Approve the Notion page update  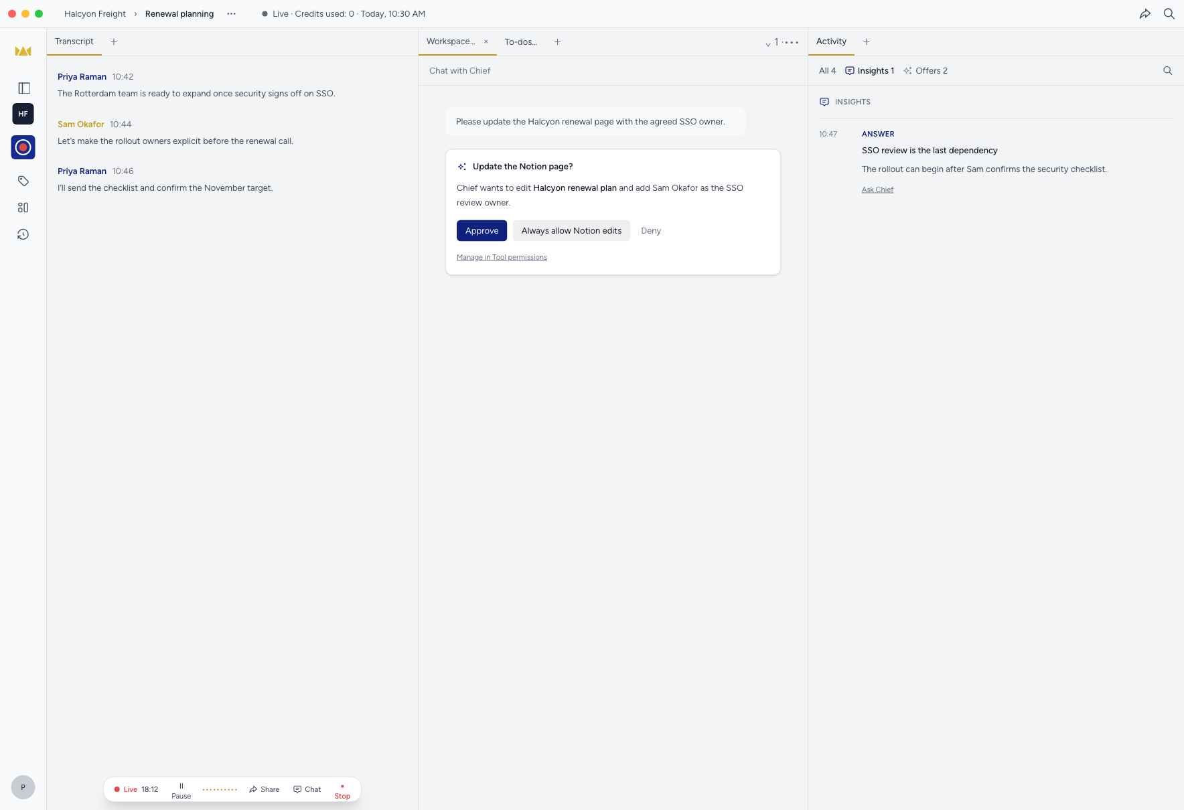[482, 230]
